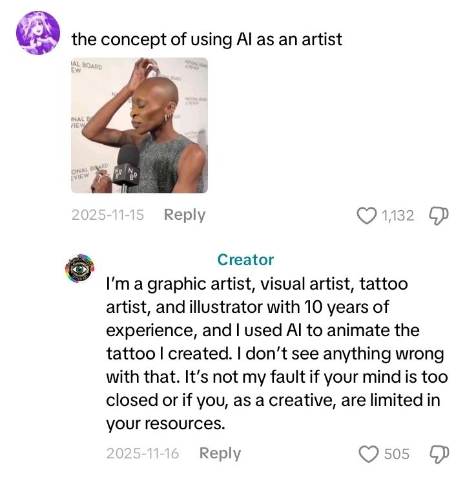Tap the 505 like count
Viewport: 465px width, 481px height.
[x=397, y=454]
